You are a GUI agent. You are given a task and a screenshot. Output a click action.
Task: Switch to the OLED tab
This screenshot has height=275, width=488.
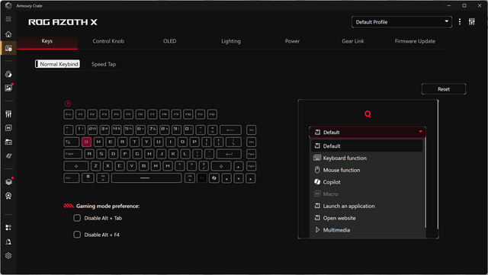pyautogui.click(x=169, y=41)
